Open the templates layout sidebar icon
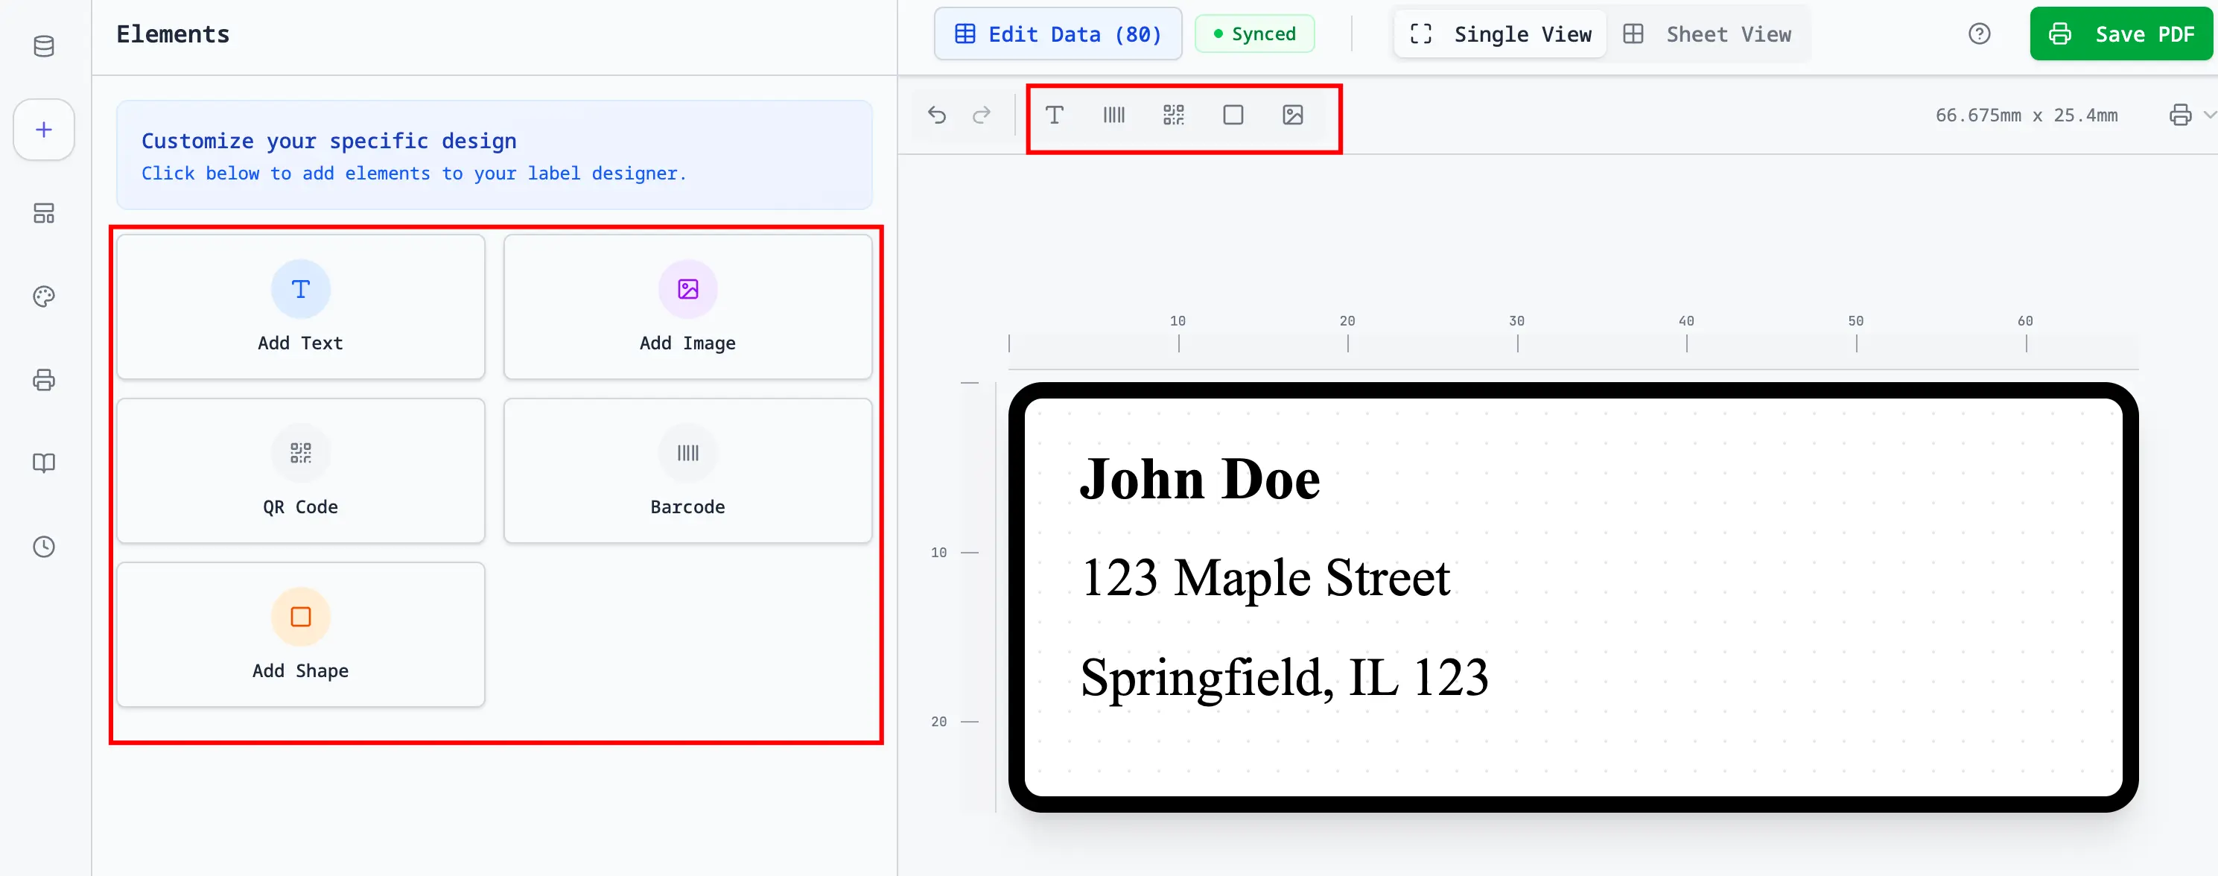The image size is (2218, 876). point(43,213)
